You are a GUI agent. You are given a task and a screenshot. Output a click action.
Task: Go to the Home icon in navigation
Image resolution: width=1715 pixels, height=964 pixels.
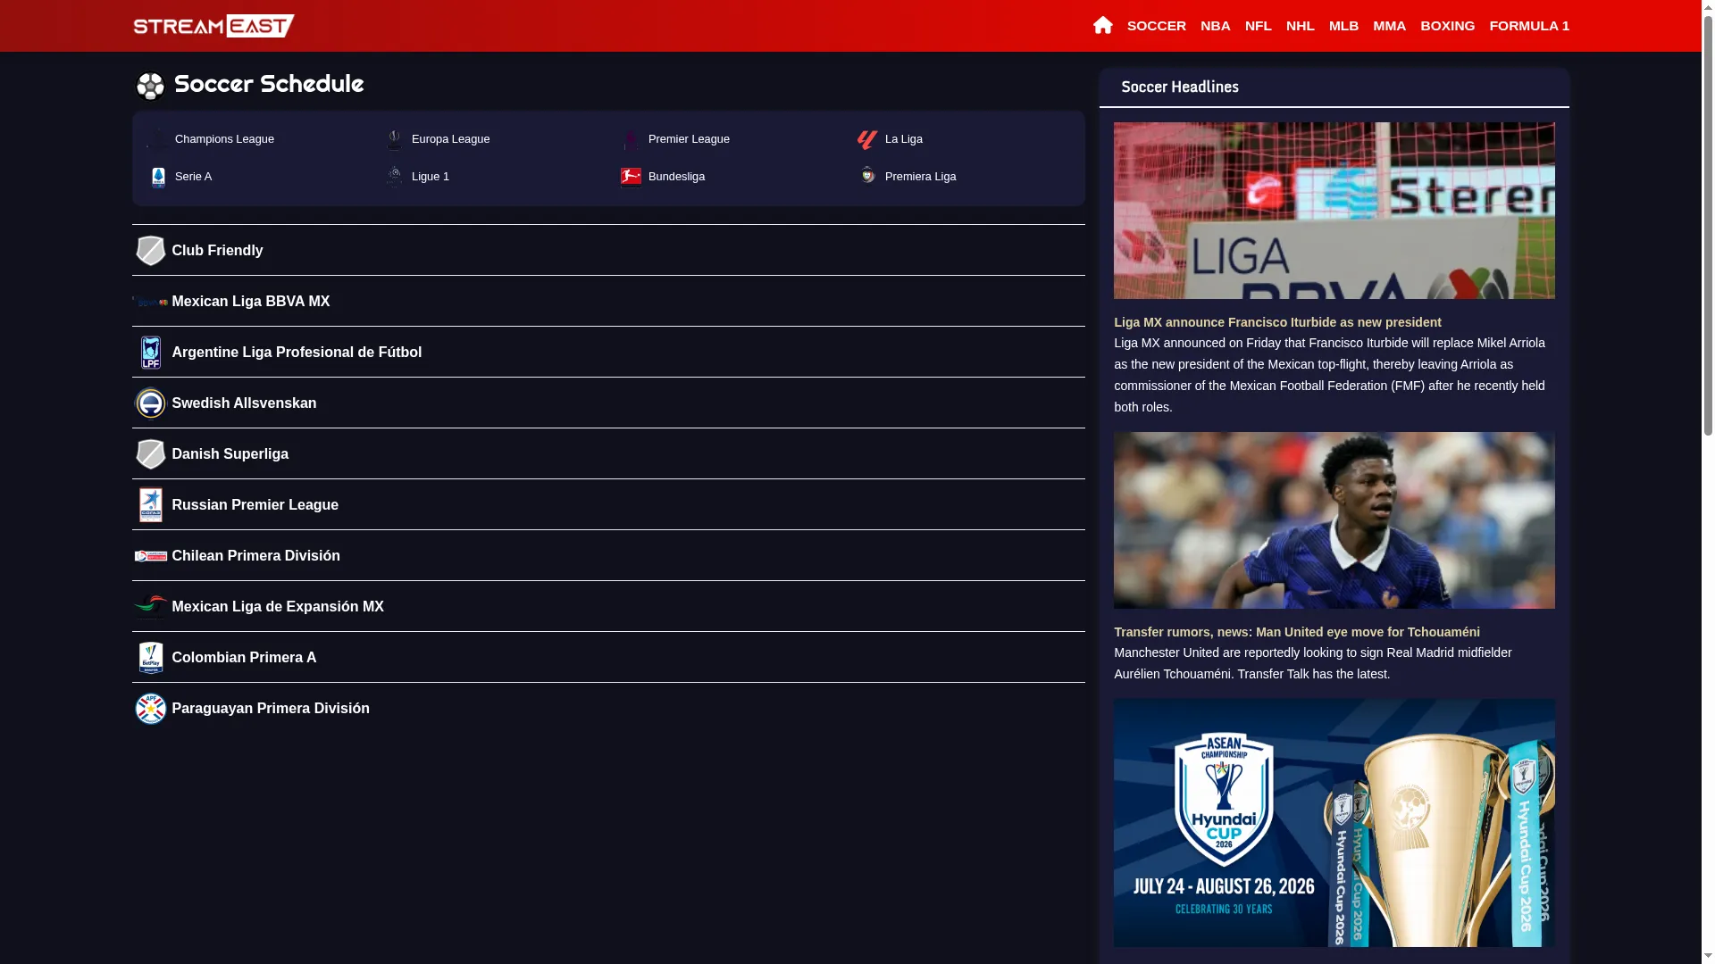tap(1102, 25)
